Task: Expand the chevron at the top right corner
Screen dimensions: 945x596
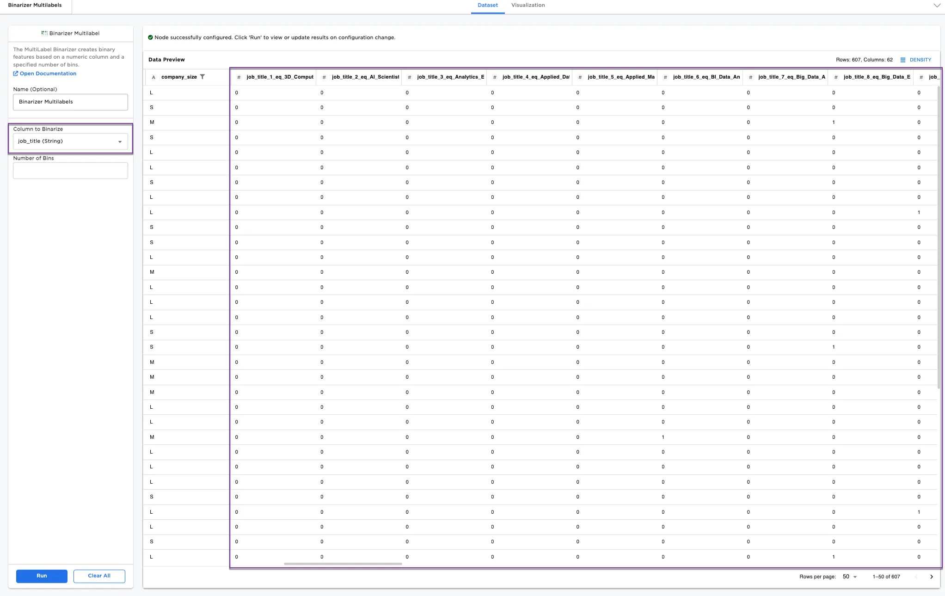Action: (x=937, y=5)
